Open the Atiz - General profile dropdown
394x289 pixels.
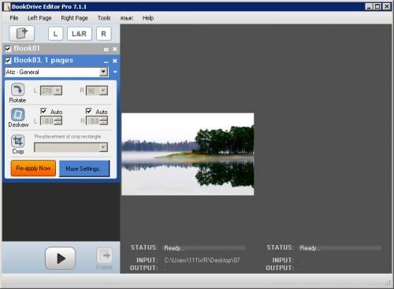pyautogui.click(x=104, y=72)
